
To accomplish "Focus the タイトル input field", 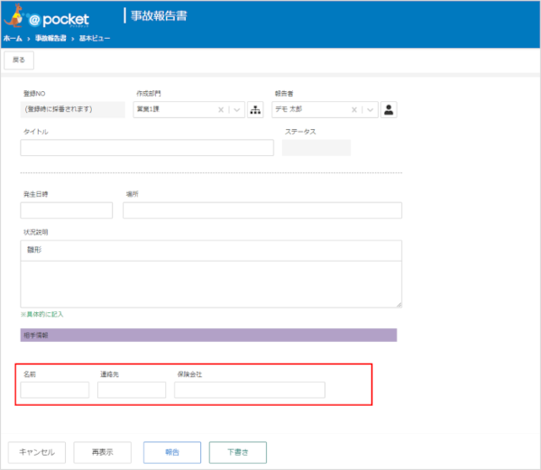I will 147,148.
